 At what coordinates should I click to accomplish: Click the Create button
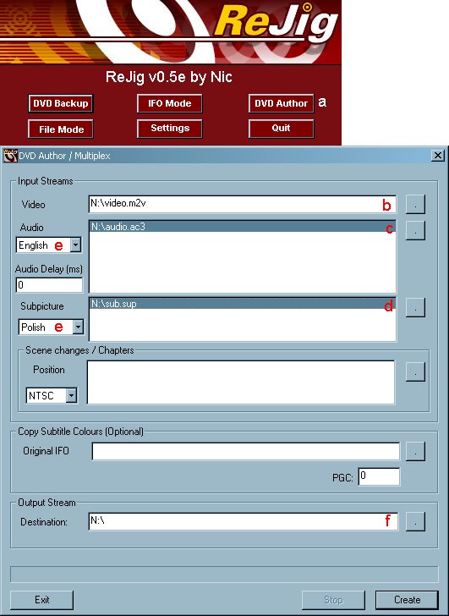(407, 600)
